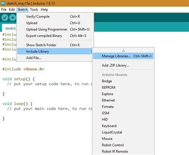Select Add File... menu entry

pyautogui.click(x=55, y=58)
